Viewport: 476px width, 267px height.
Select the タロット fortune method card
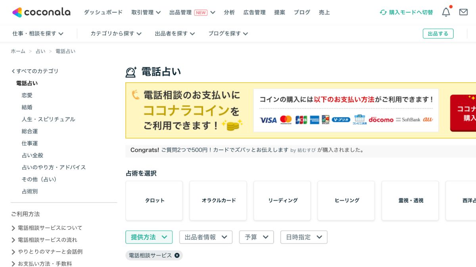coord(154,201)
